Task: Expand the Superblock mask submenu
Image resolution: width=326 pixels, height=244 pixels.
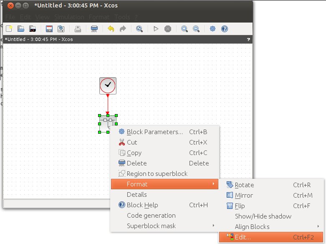Action: 151,226
